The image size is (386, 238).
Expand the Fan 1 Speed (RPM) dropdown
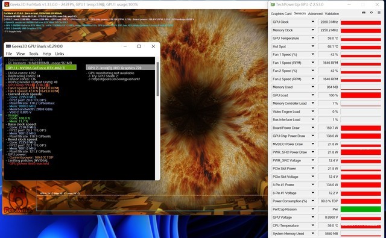(x=312, y=63)
